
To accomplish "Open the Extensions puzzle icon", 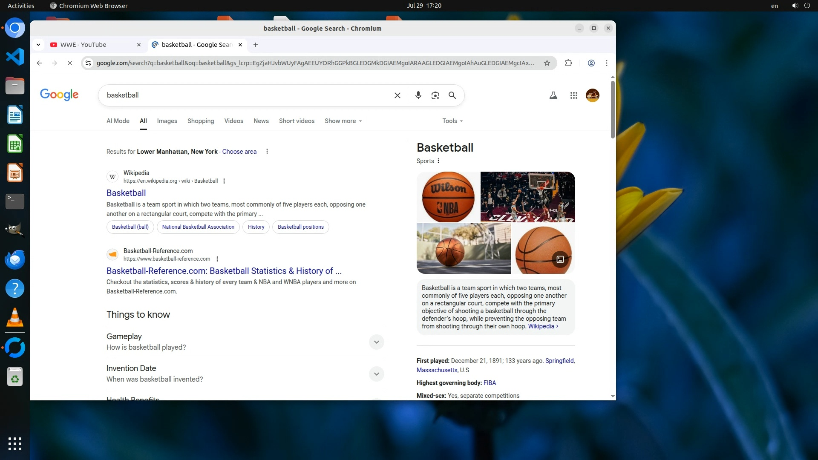I will pos(568,63).
